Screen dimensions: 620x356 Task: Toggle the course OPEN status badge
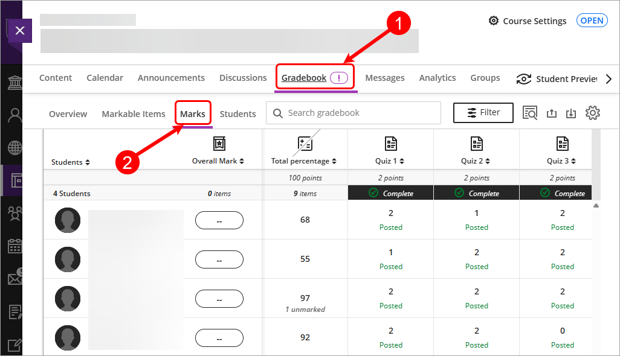pyautogui.click(x=592, y=21)
